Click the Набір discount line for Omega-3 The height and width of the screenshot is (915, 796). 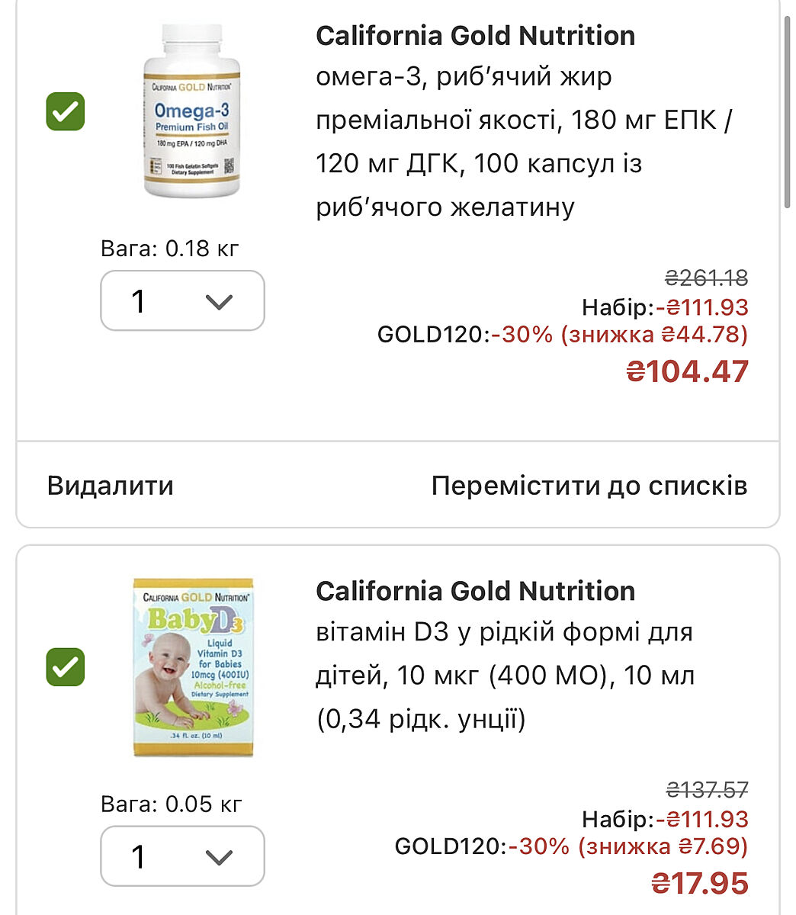[x=665, y=307]
